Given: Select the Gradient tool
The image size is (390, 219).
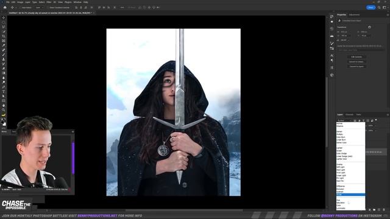Looking at the screenshot, I should 4,73.
